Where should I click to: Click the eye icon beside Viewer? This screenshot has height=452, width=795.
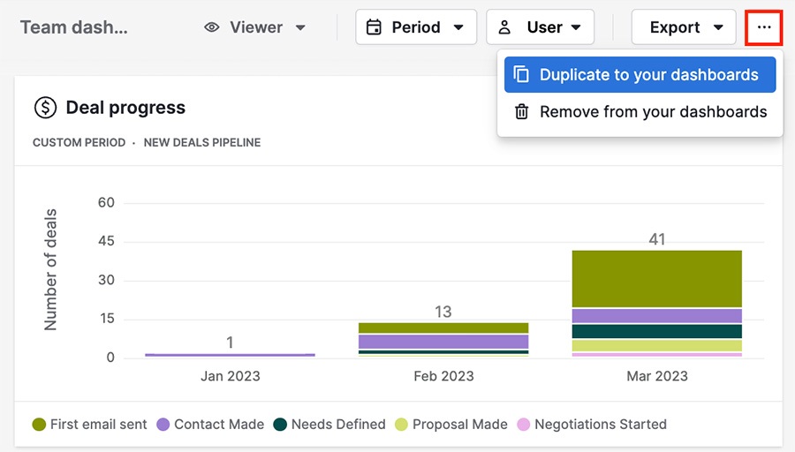(x=211, y=27)
